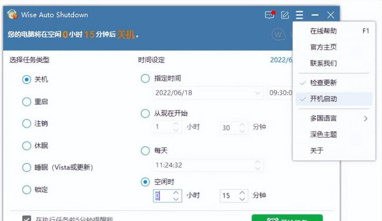382x221 pixels.
Task: Decrease the daily 11:24:32 time value
Action: [257, 168]
